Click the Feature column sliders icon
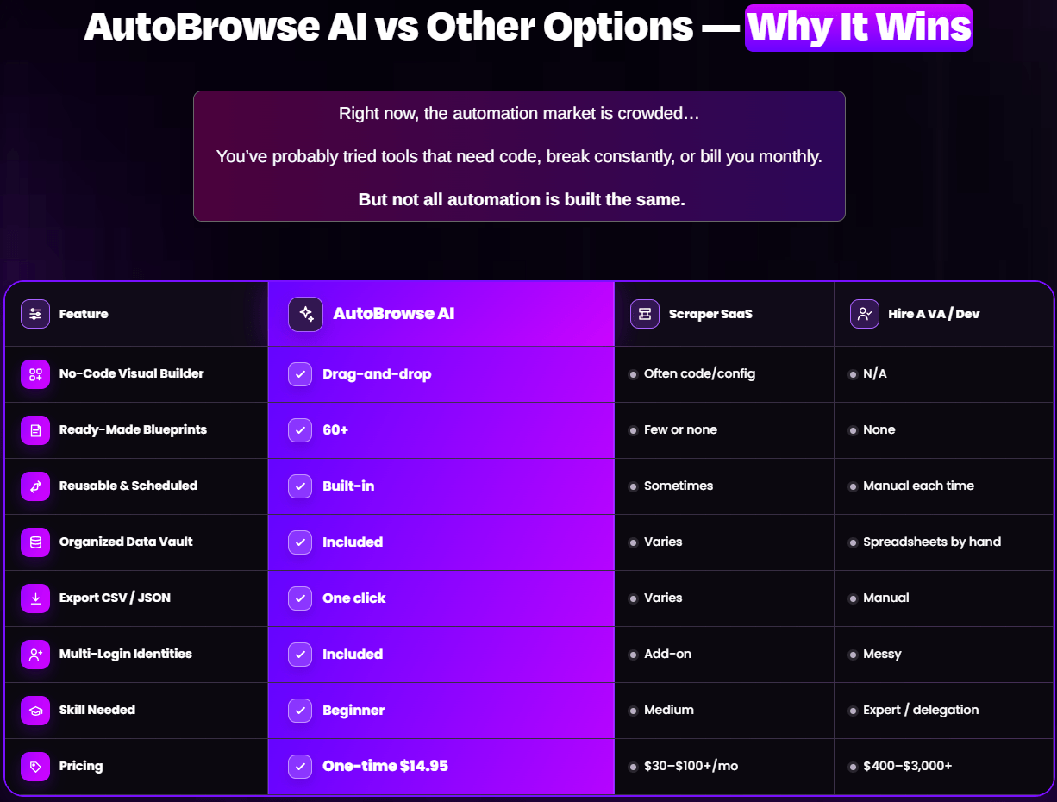 (x=35, y=314)
